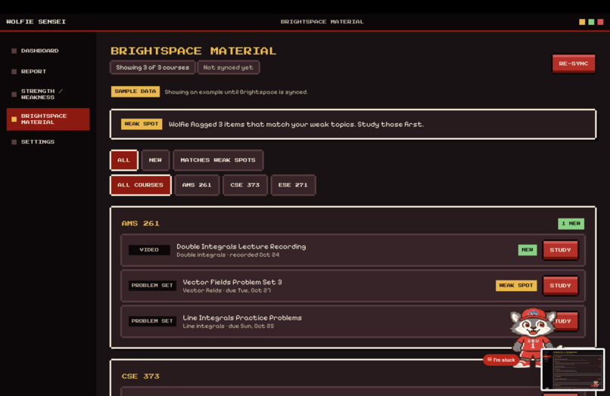Screen dimensions: 610x396
Task: Click the red window control square
Action: coord(600,22)
